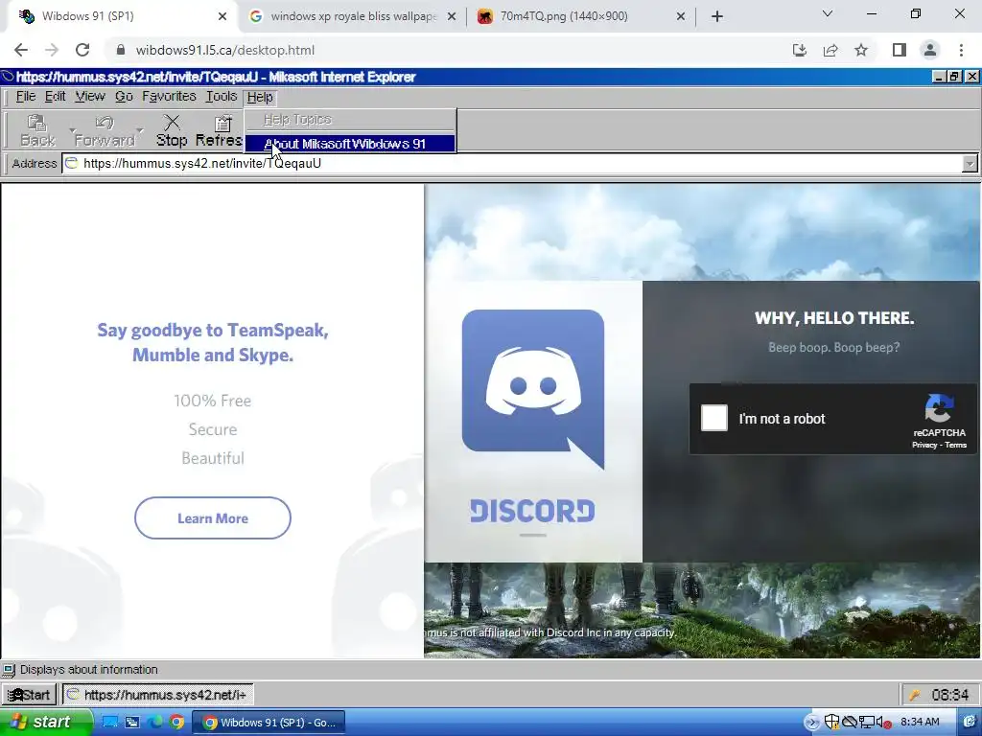The width and height of the screenshot is (982, 736).
Task: Open a new Chrome tab
Action: pyautogui.click(x=717, y=16)
